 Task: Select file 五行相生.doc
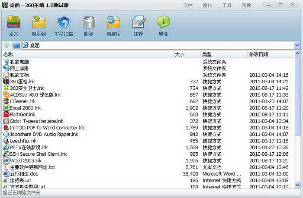pos(24,174)
